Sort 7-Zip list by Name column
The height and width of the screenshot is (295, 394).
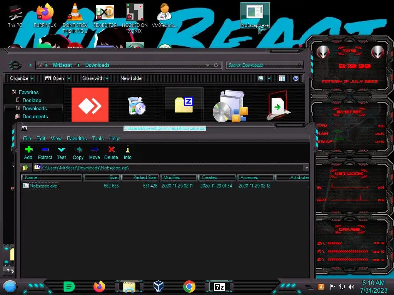[52, 177]
